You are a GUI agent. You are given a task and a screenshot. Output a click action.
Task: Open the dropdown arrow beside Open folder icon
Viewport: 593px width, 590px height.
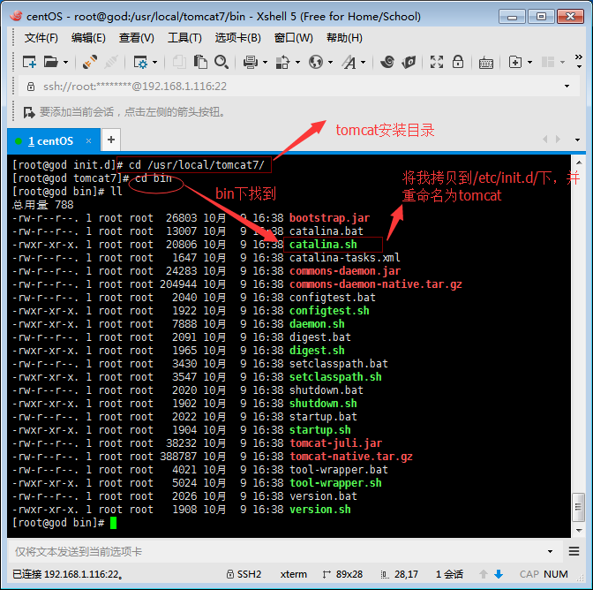point(65,62)
